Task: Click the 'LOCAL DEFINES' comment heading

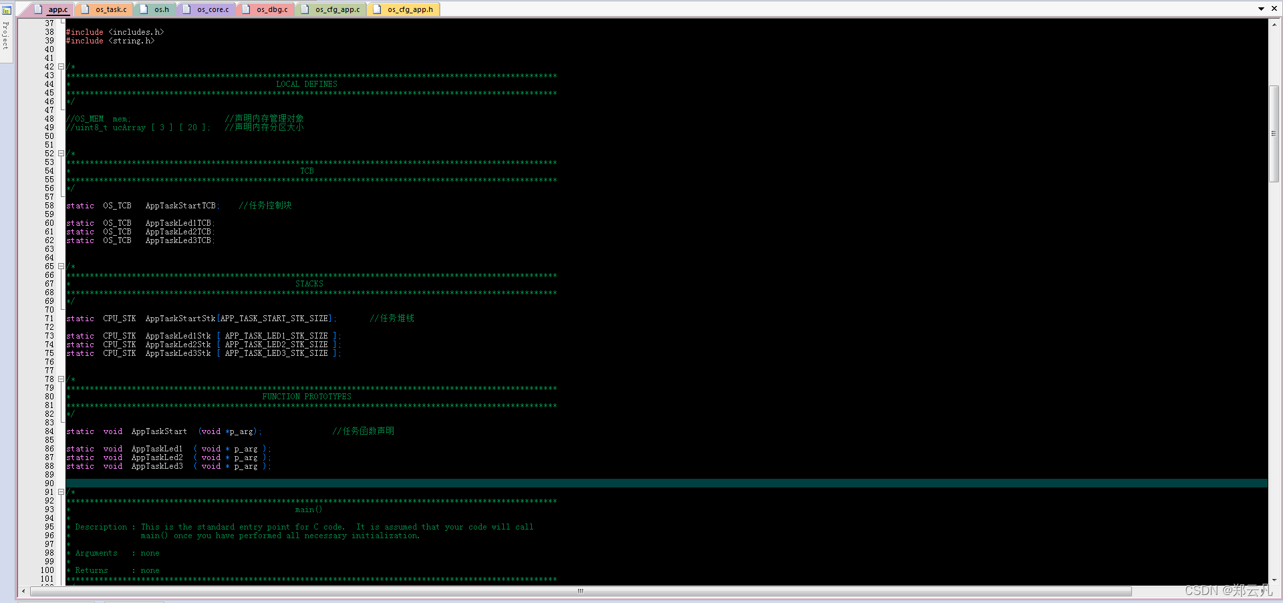Action: click(x=307, y=84)
